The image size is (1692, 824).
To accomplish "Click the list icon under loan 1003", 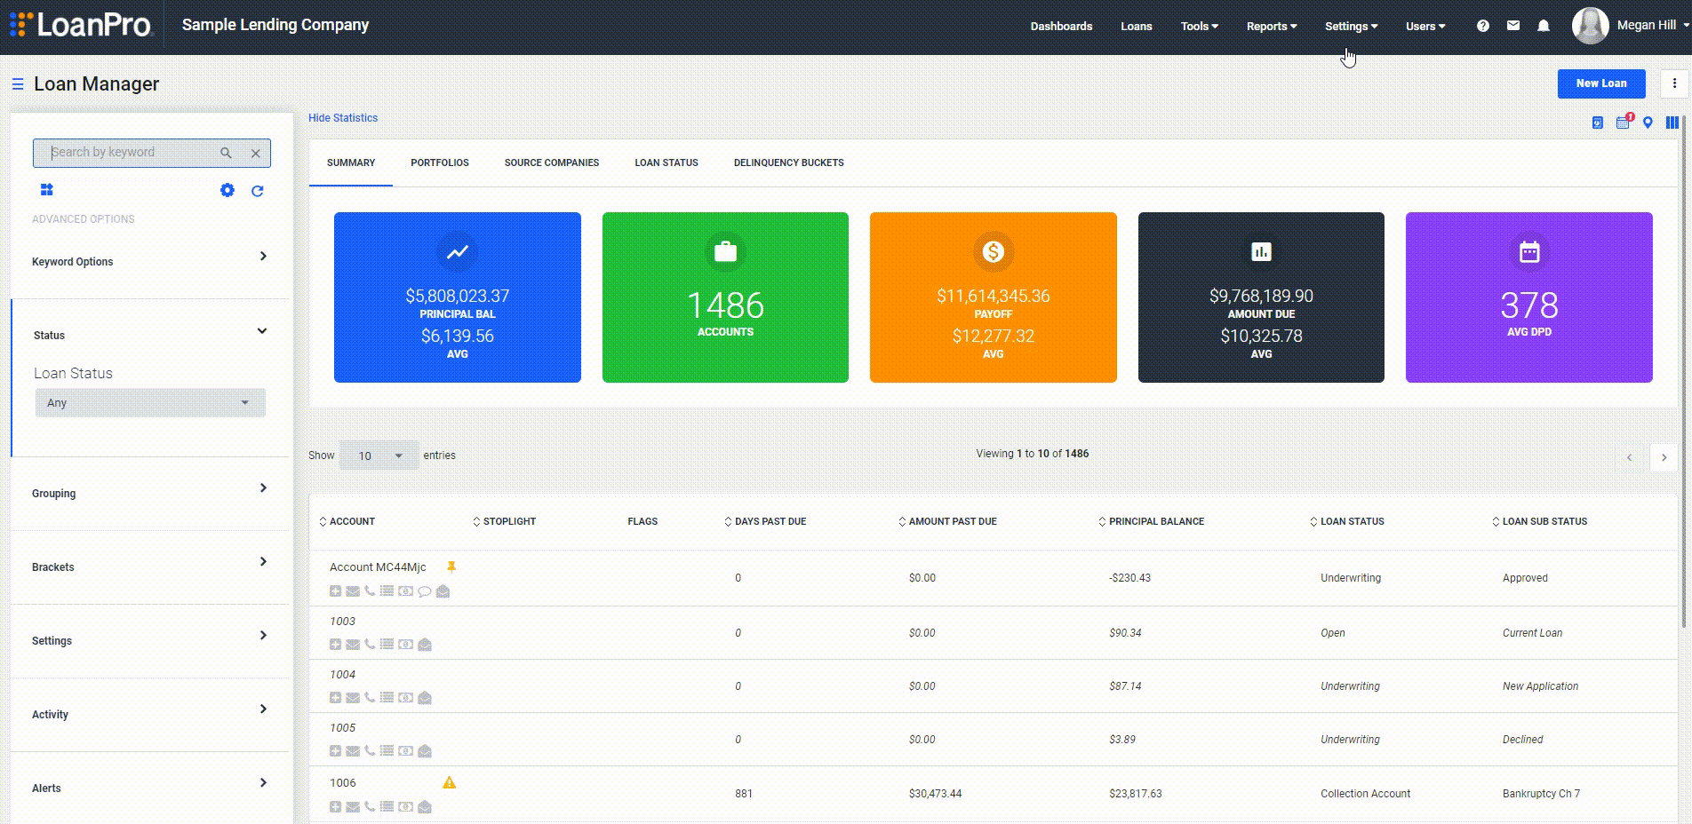I will [387, 645].
